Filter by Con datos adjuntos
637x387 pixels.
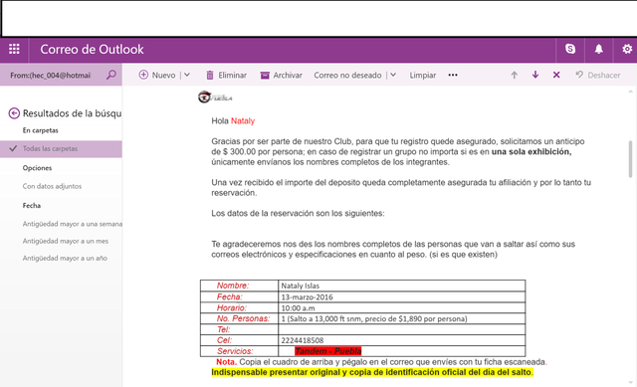point(52,186)
